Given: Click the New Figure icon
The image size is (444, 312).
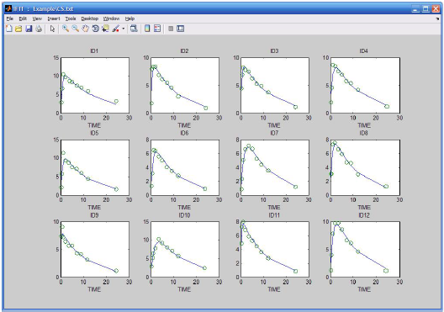Looking at the screenshot, I should click(x=9, y=29).
